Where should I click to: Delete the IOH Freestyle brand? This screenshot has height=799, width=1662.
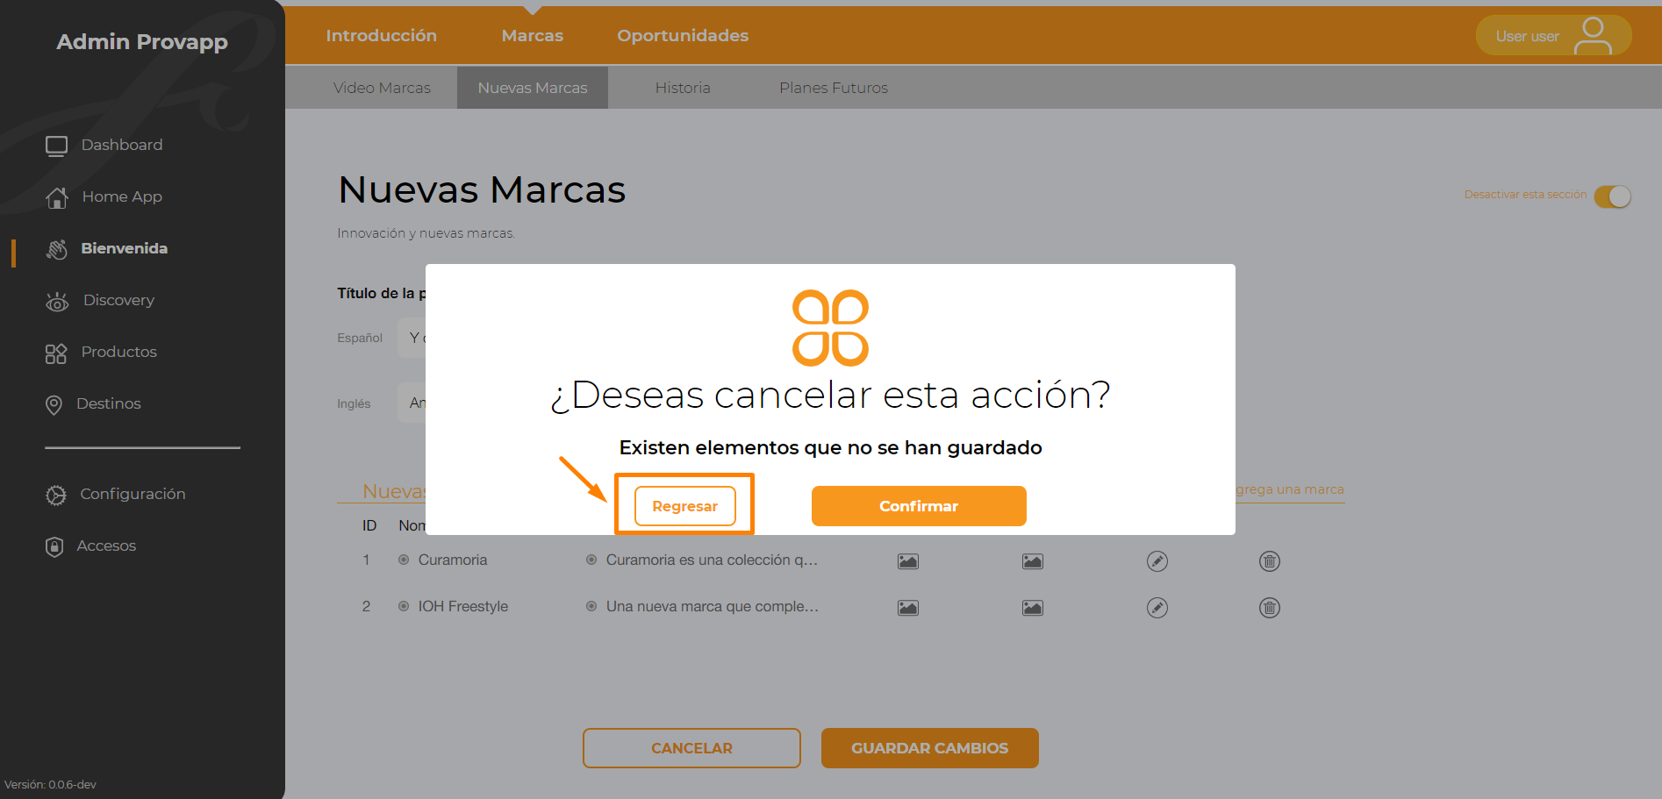pos(1270,608)
